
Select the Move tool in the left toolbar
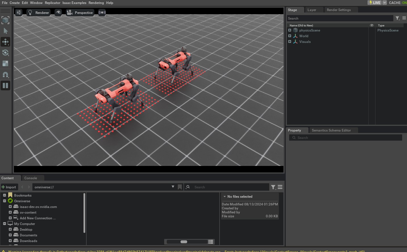[6, 42]
